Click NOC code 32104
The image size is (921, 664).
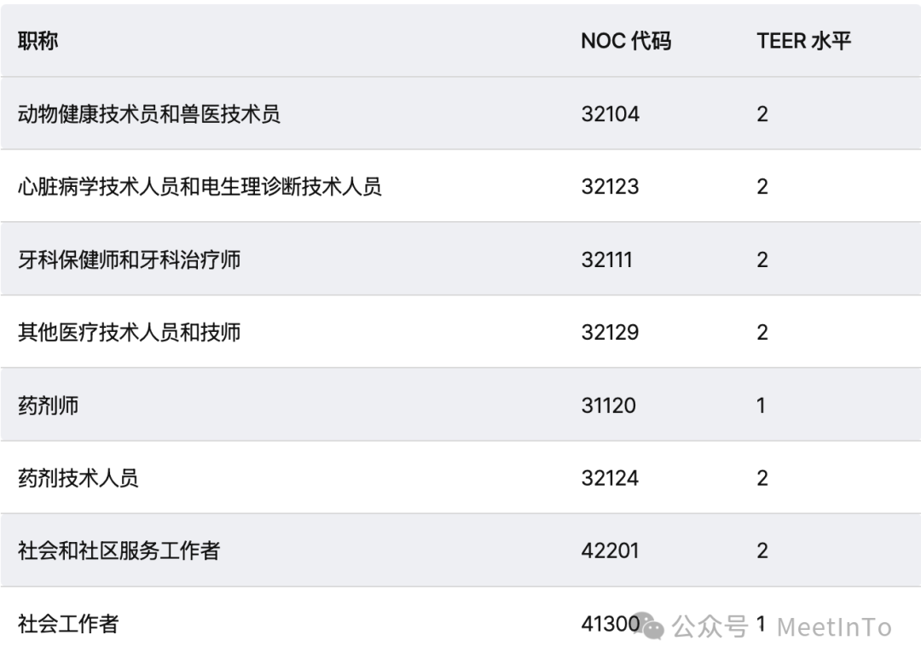[611, 114]
